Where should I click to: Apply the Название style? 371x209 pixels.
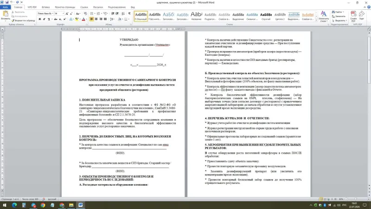click(196, 16)
